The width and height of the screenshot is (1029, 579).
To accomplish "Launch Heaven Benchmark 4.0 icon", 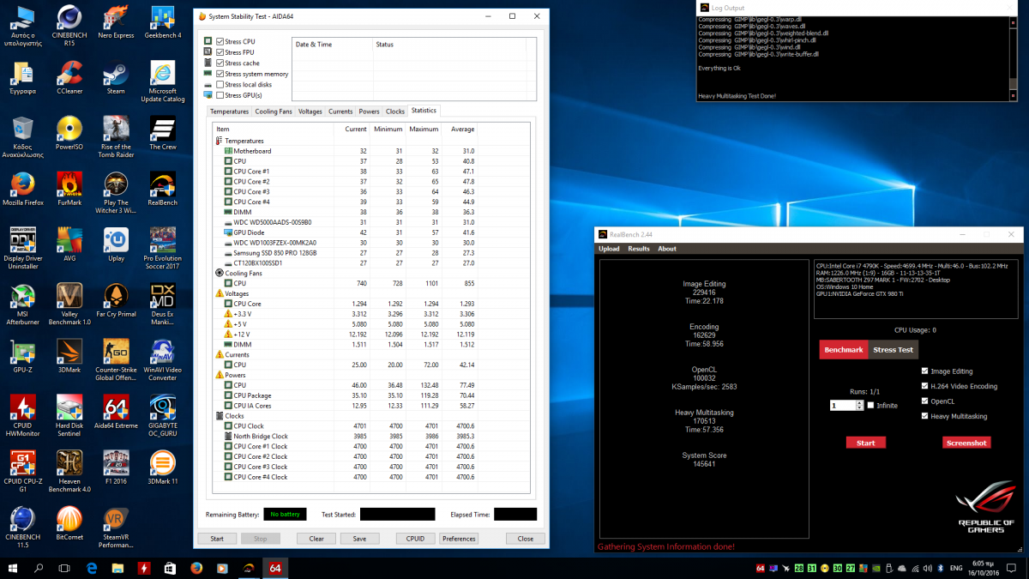I will 69,472.
